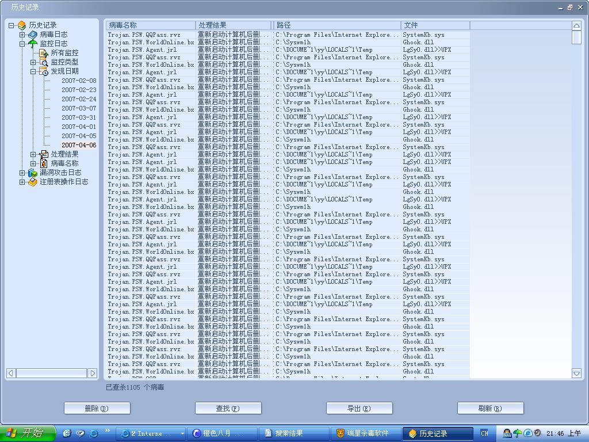Click the tree panel's scroll right arrow
Viewport: 589px width, 442px height.
(x=92, y=373)
